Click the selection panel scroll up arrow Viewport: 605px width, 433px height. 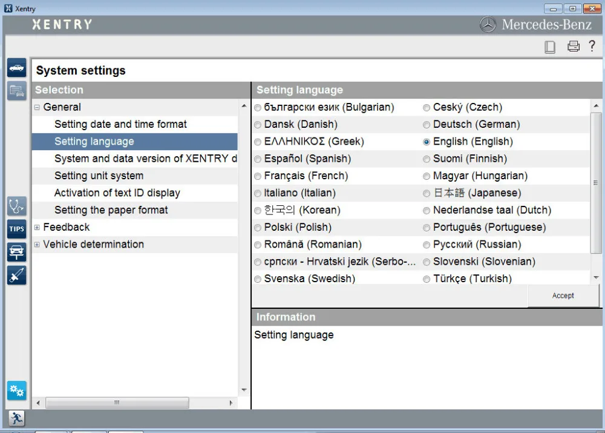click(x=244, y=106)
